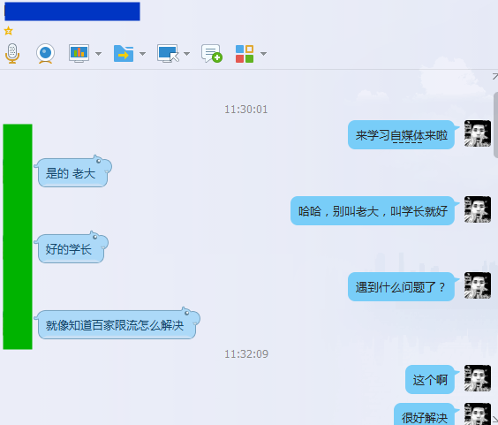Click the blue contact name bar

(72, 11)
